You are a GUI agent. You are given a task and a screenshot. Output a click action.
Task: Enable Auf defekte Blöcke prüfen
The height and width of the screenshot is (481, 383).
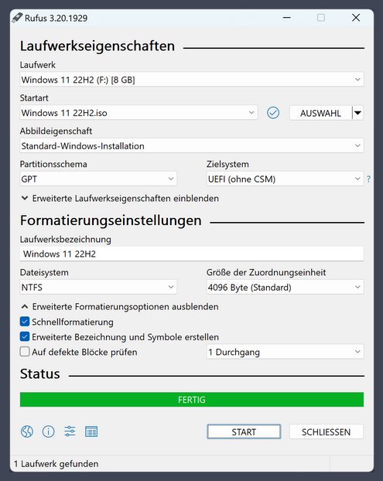[25, 352]
